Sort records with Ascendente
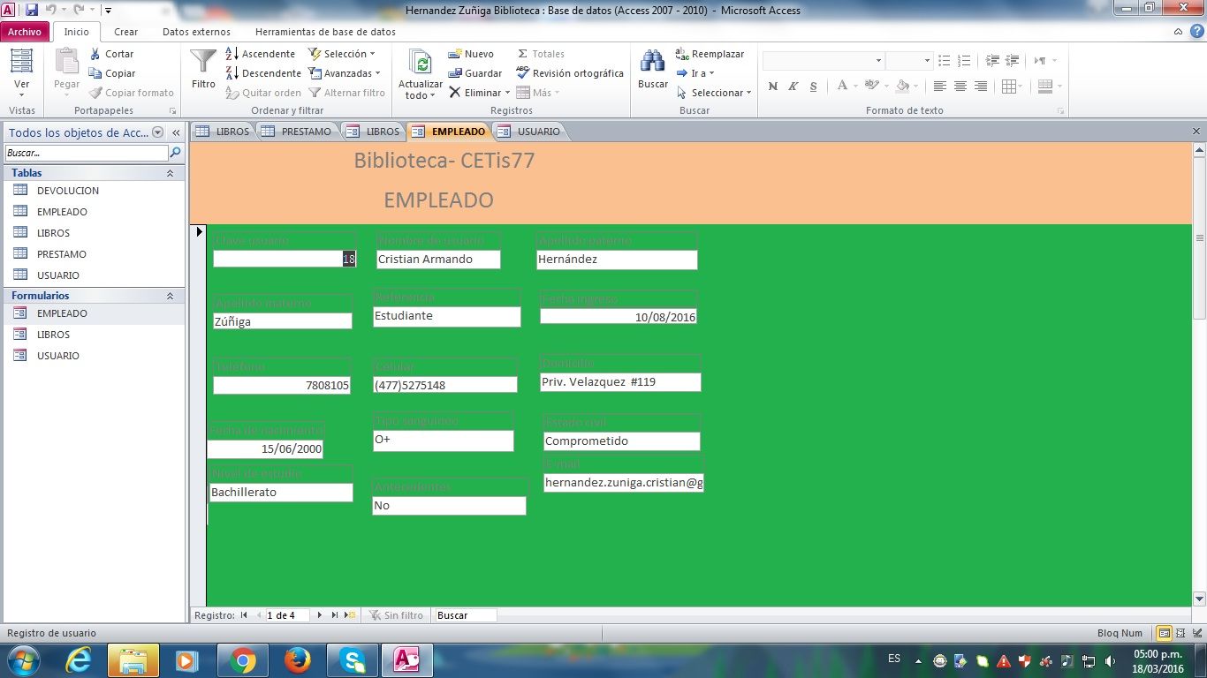The image size is (1207, 678). [260, 54]
